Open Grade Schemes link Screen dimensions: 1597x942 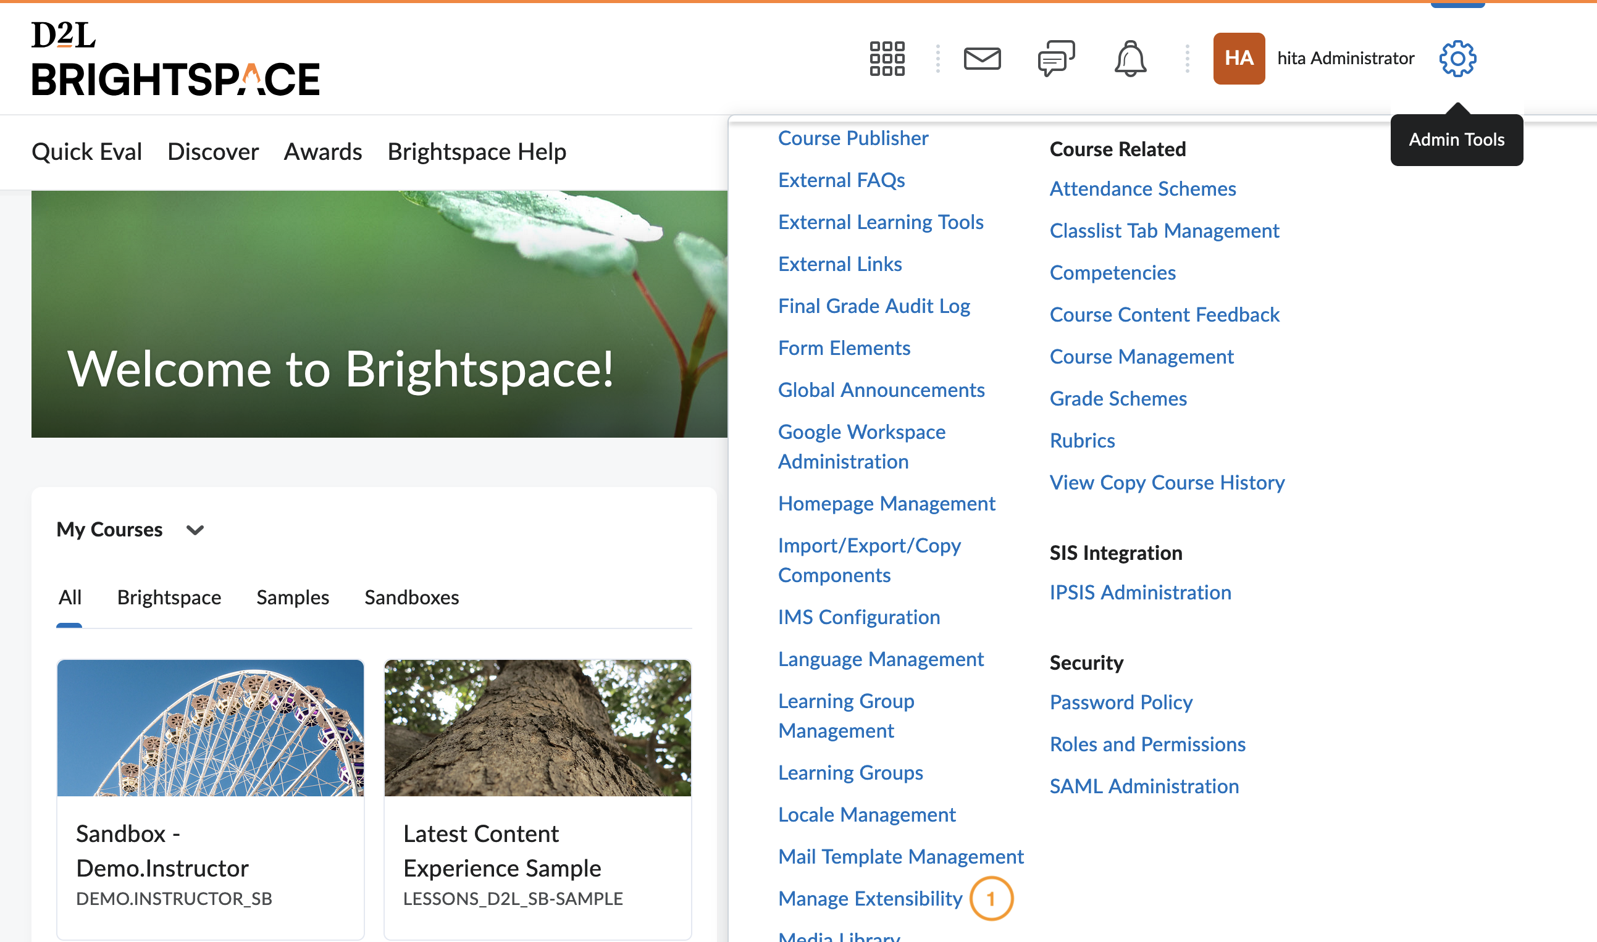[1118, 398]
